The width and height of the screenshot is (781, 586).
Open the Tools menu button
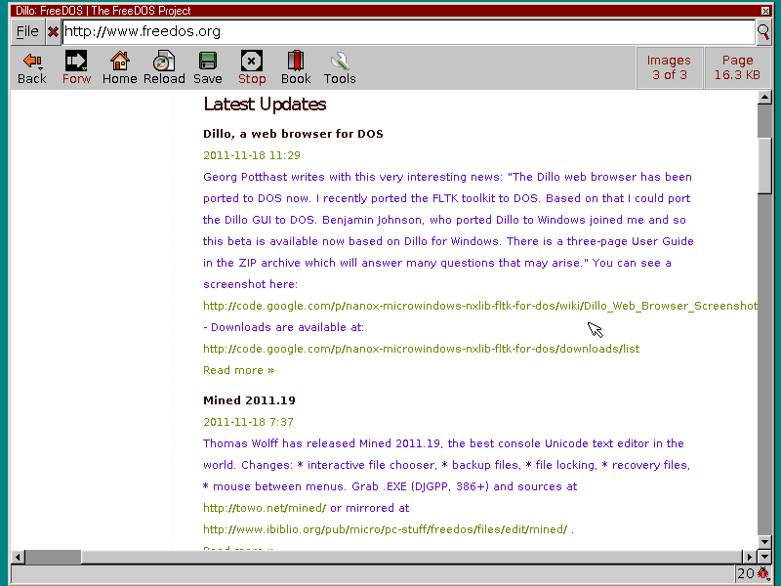pos(340,68)
